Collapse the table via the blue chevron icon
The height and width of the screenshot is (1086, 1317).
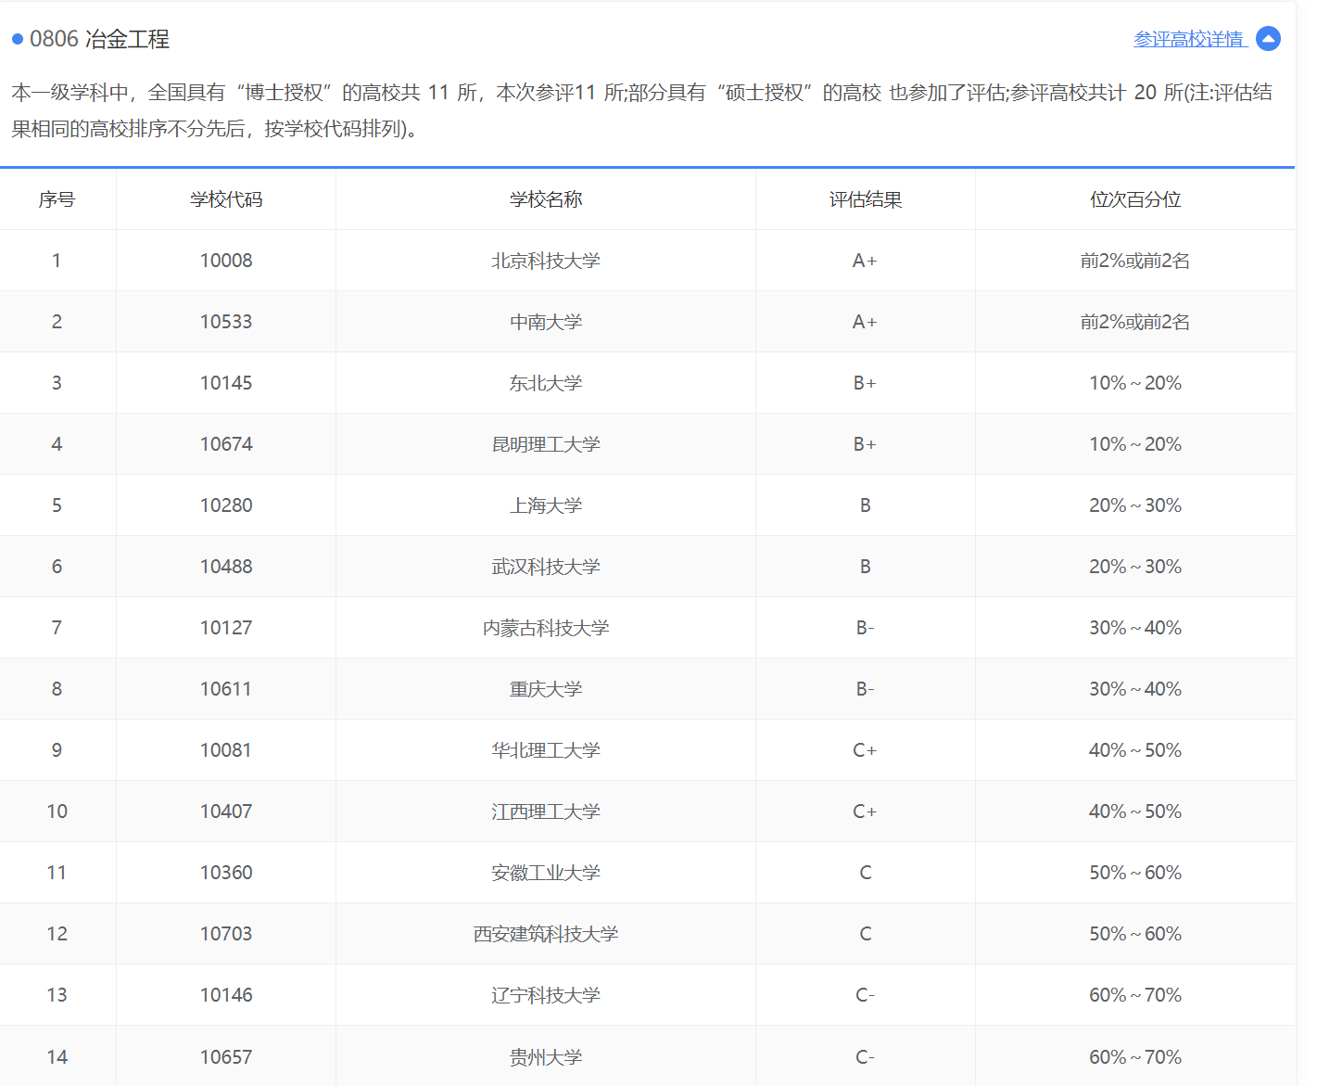tap(1268, 39)
